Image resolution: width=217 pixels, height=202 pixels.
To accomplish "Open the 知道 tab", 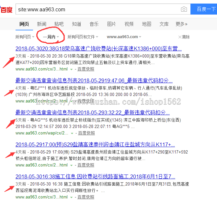I will tap(76, 24).
